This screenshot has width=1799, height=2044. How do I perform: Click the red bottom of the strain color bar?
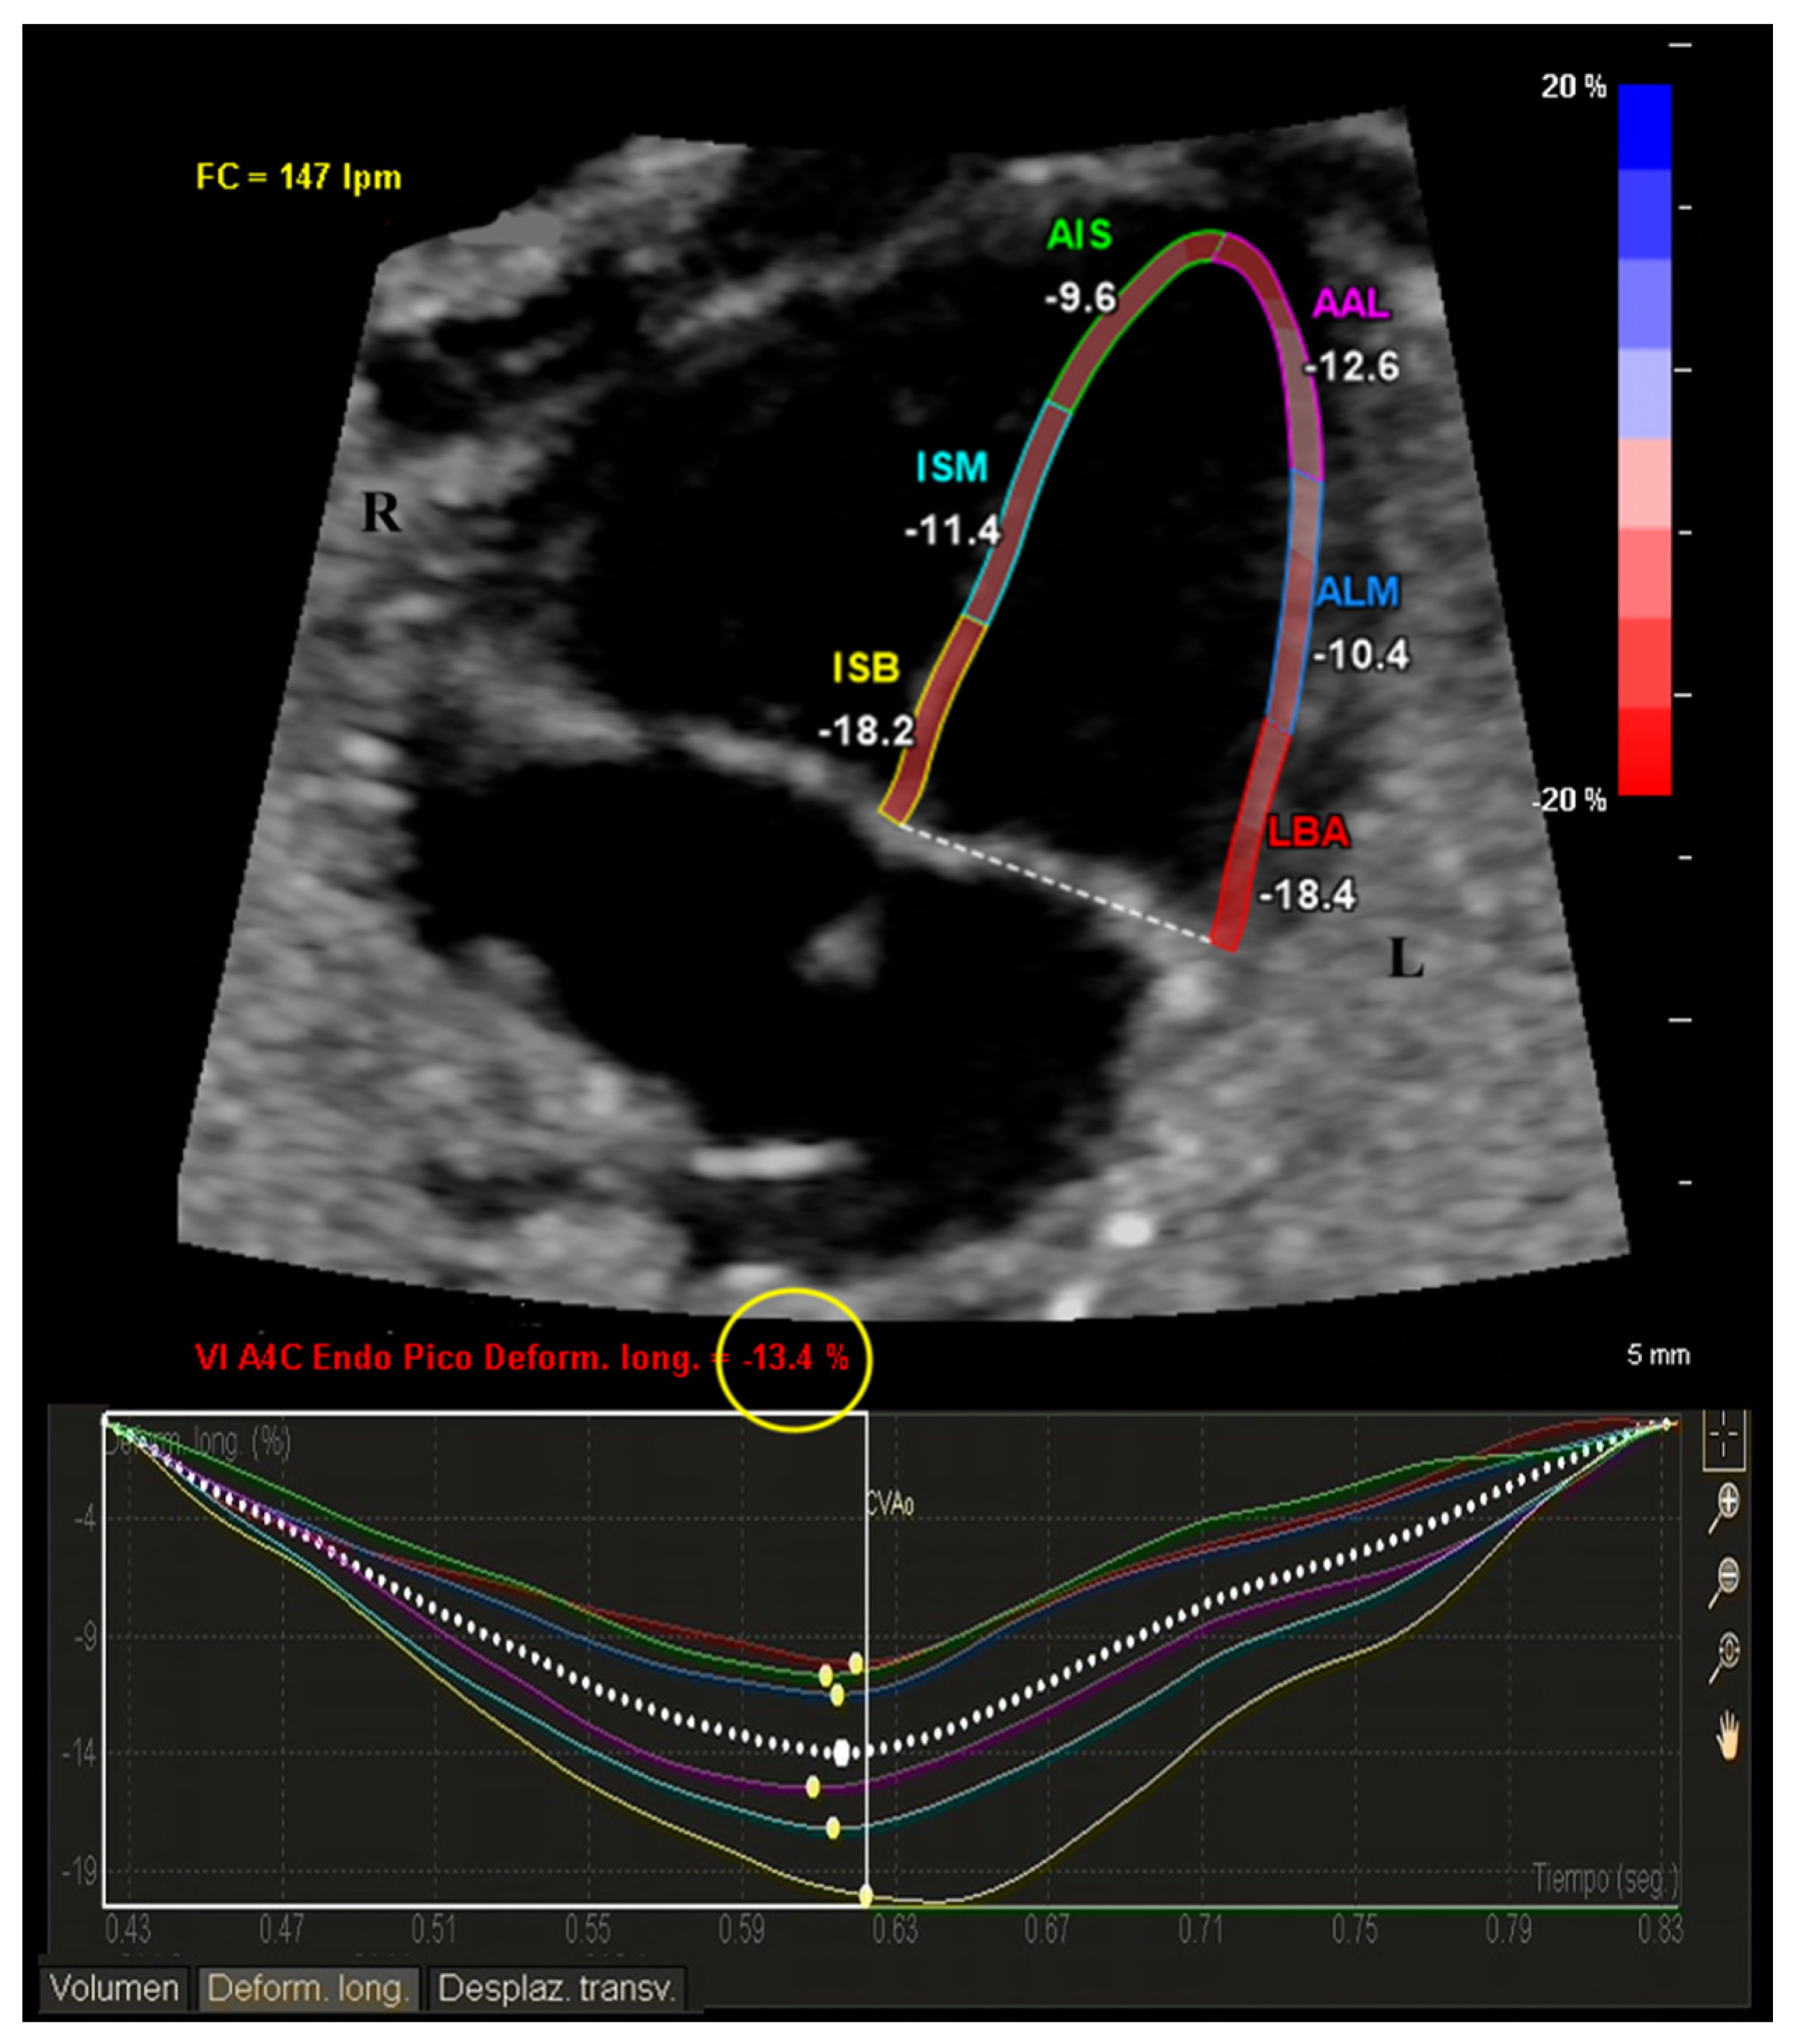tap(1644, 751)
